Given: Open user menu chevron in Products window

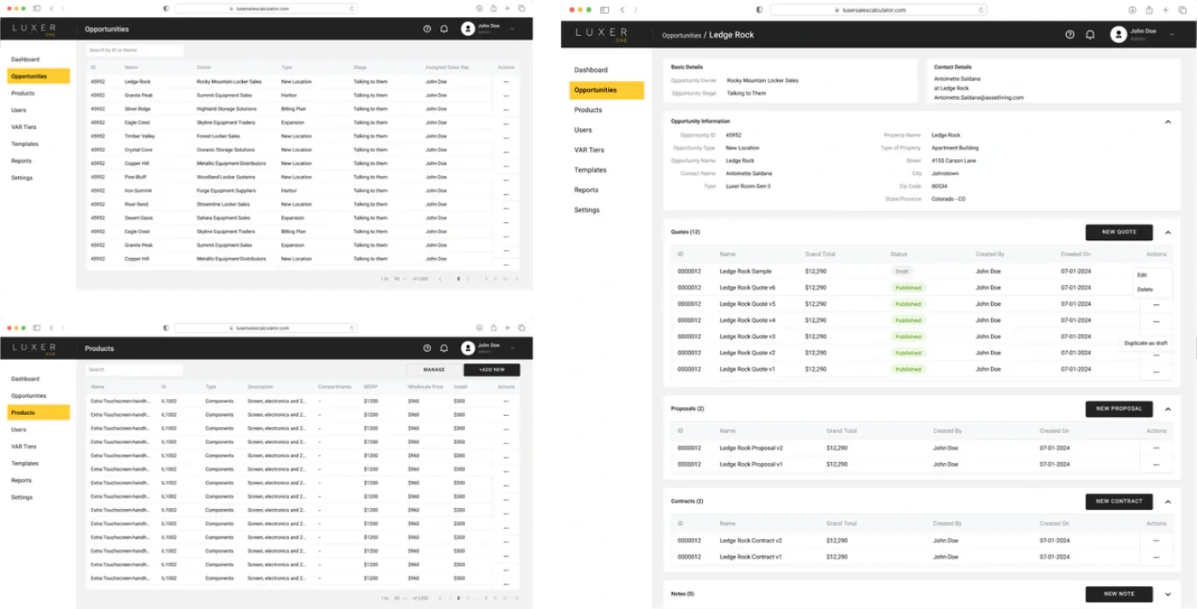Looking at the screenshot, I should point(513,348).
